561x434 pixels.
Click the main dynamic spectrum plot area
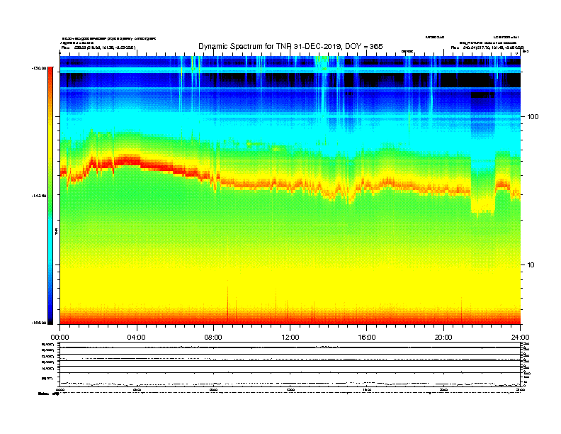pos(290,190)
